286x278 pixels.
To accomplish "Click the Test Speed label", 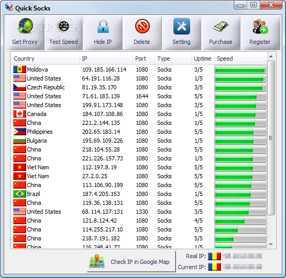I will 64,42.
